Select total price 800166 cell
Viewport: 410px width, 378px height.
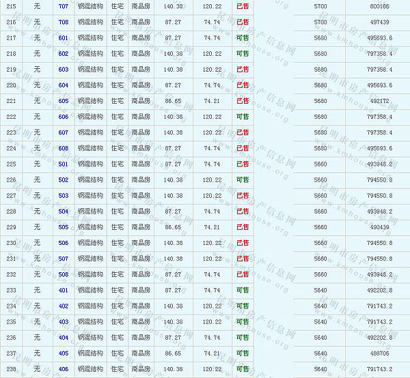[x=379, y=6]
